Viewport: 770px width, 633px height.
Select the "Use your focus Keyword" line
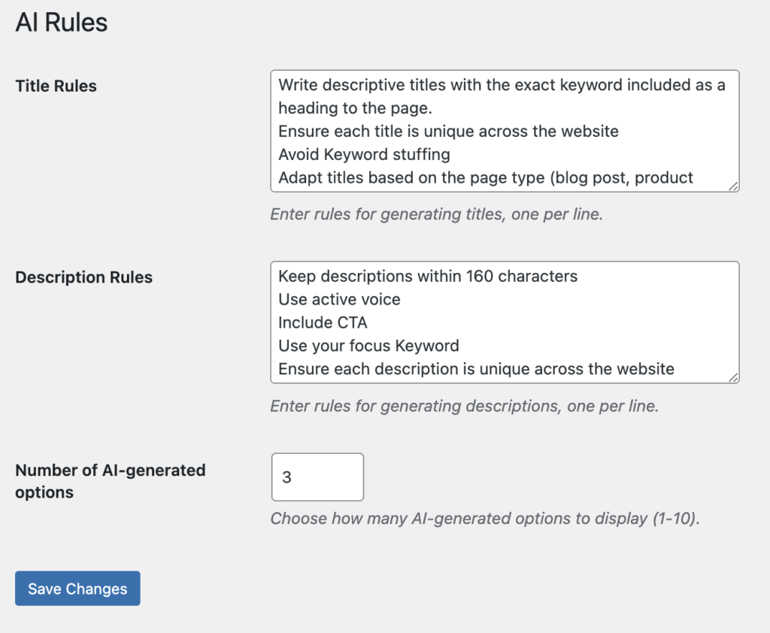pos(368,346)
